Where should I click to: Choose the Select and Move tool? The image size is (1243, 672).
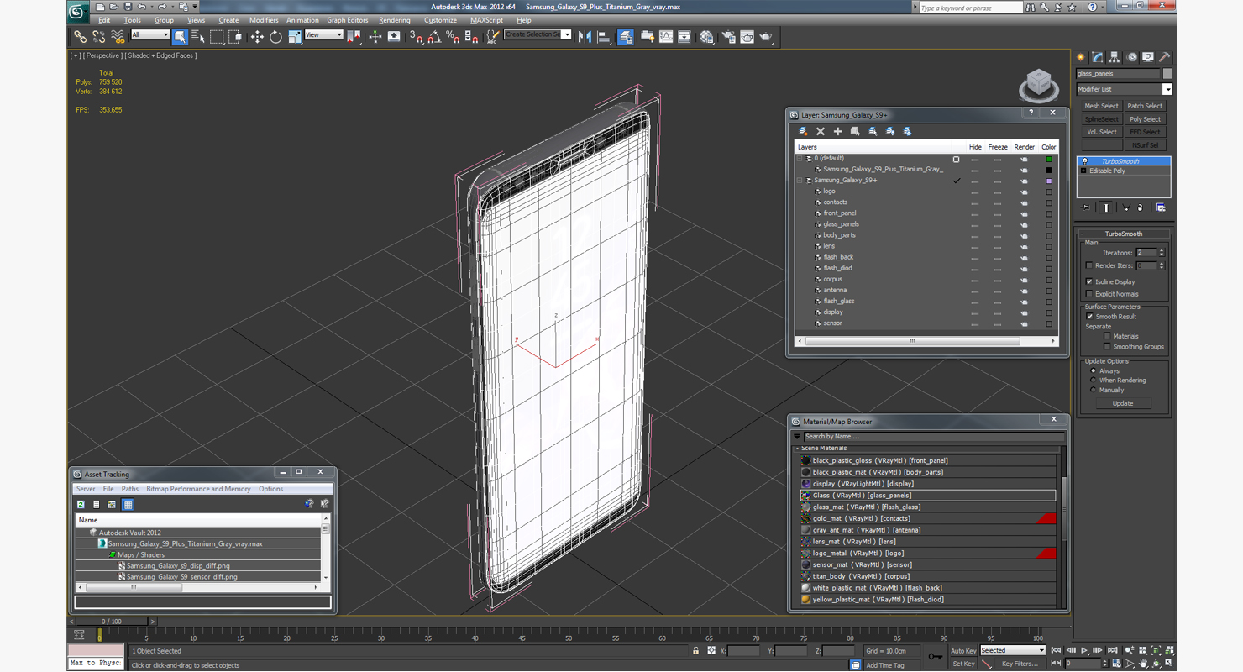pyautogui.click(x=257, y=37)
